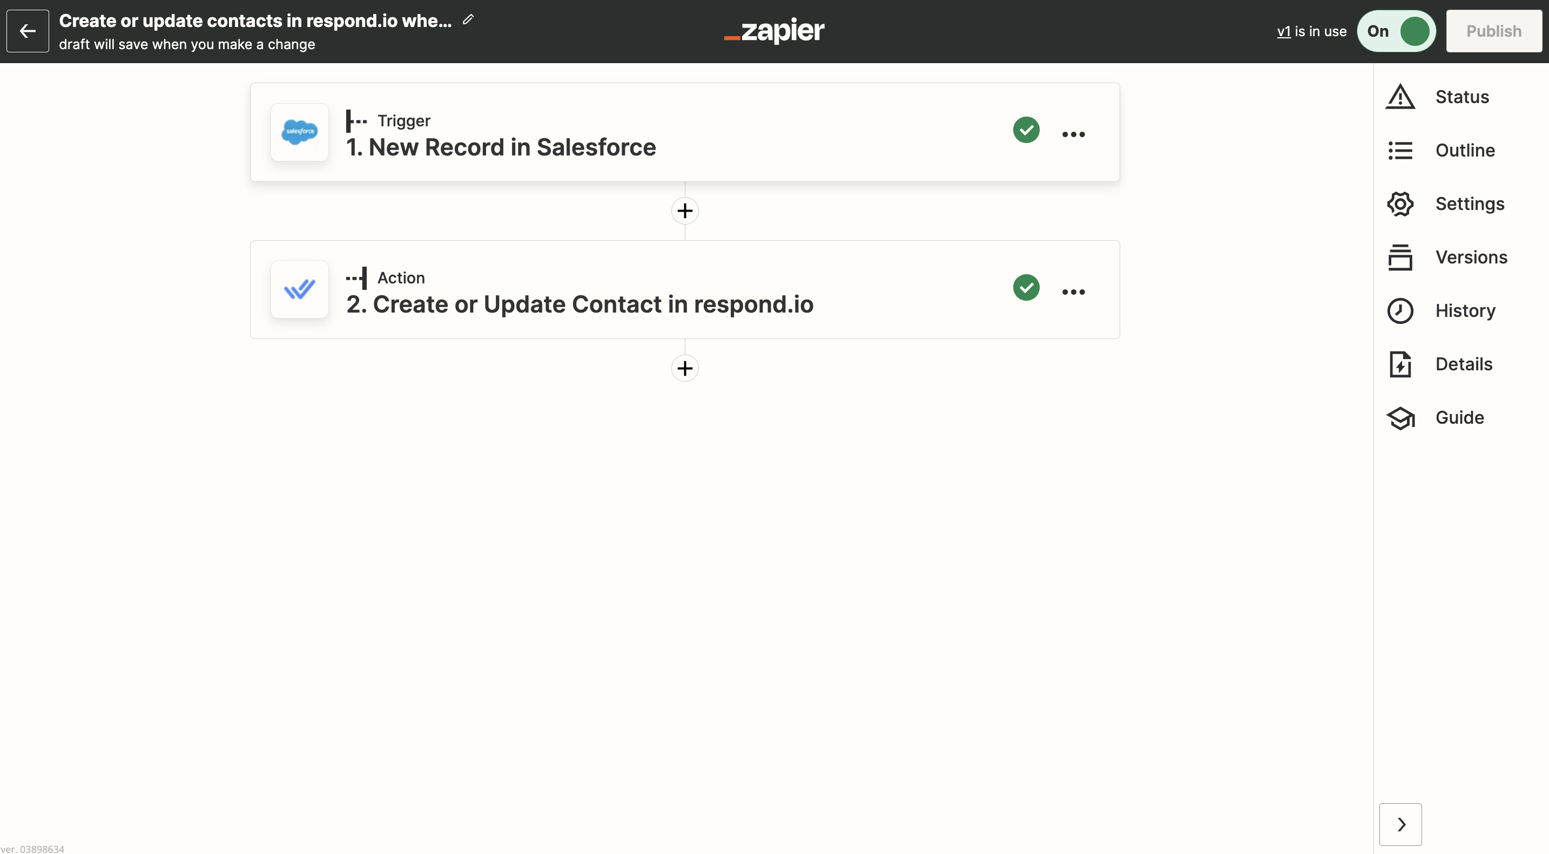Click the Salesforce trigger app icon
1549x854 pixels.
point(299,131)
